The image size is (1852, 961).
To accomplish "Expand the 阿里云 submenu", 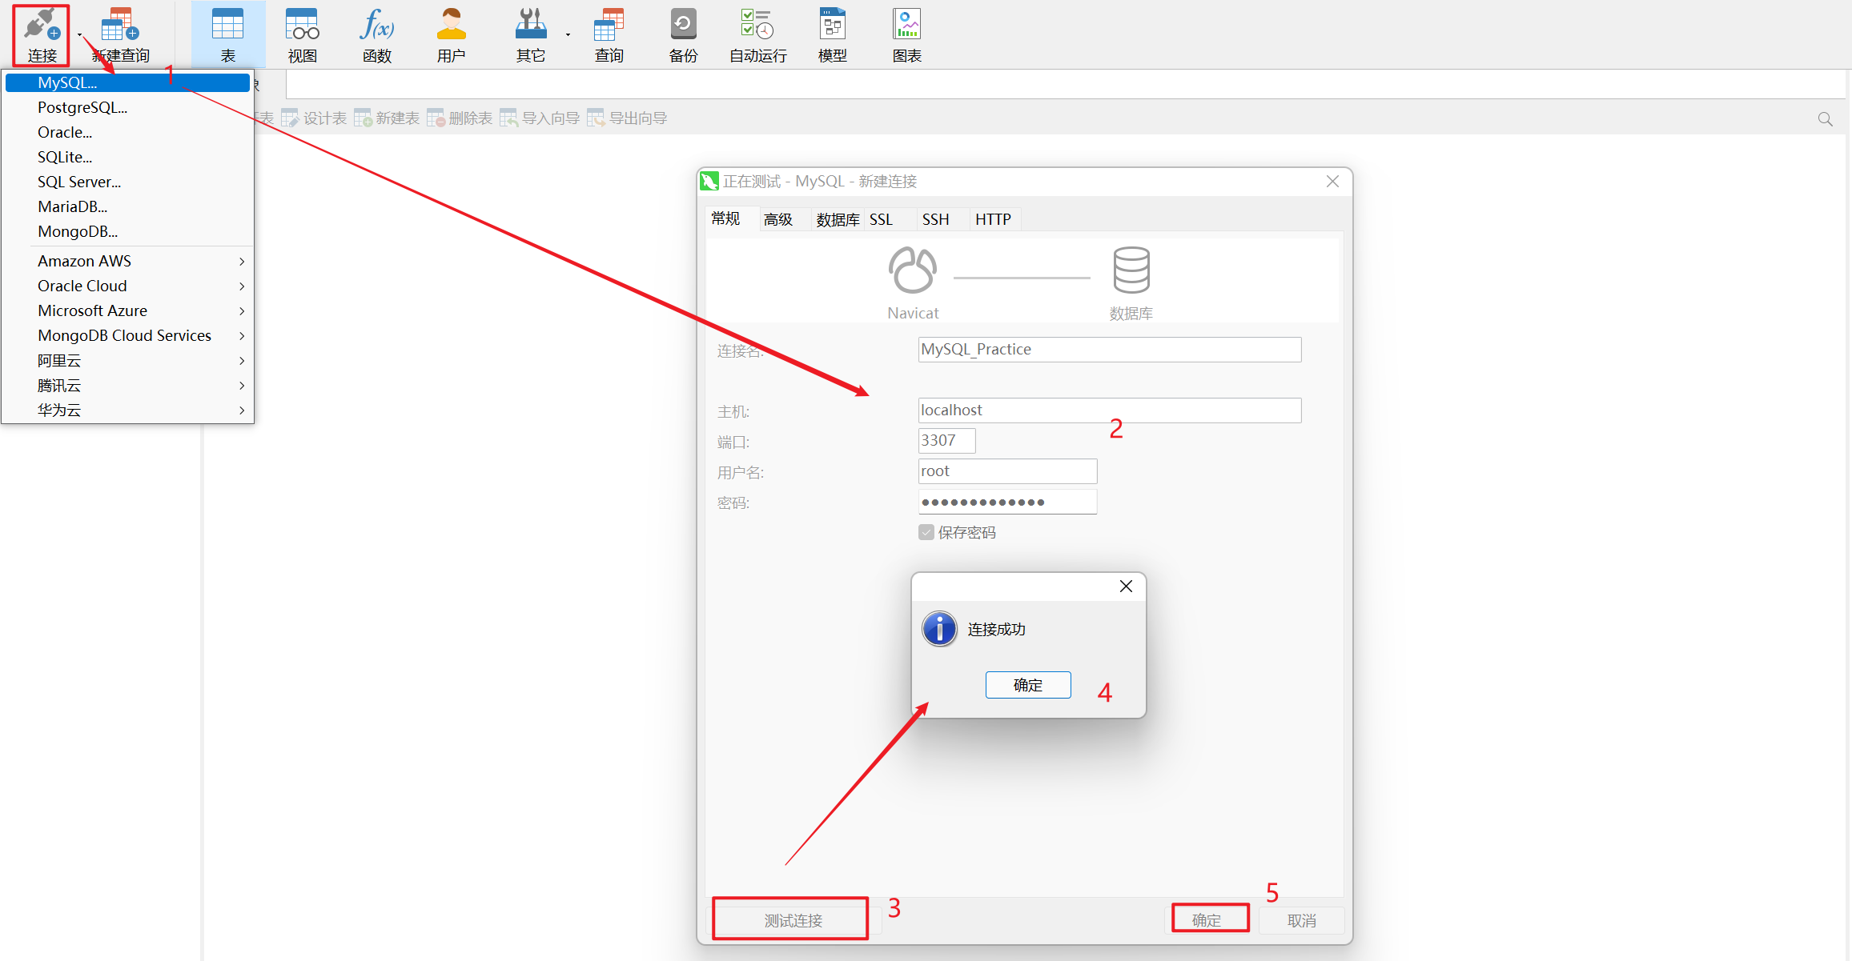I will coord(242,361).
